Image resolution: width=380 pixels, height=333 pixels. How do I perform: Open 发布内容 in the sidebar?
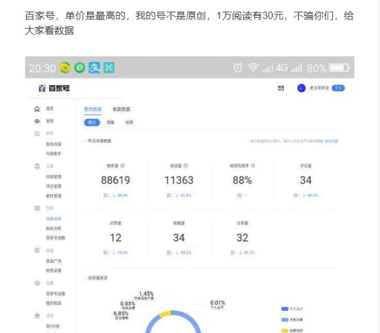click(54, 144)
